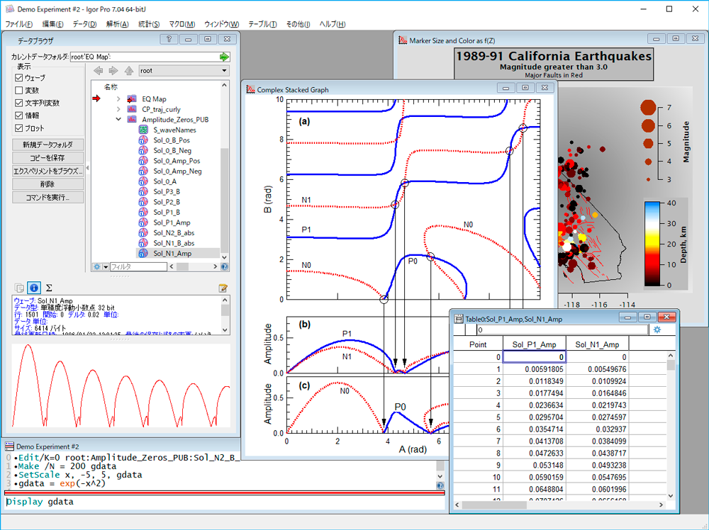Click the help question mark in Data Browser title
This screenshot has height=530, width=709.
(169, 39)
